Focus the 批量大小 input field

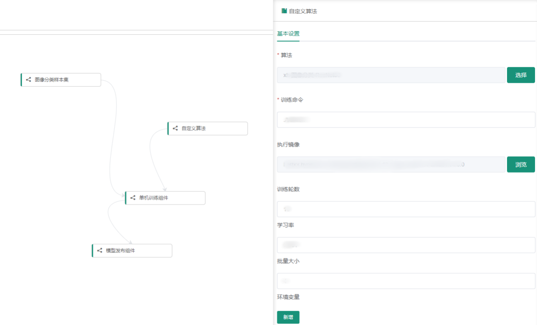(x=406, y=281)
